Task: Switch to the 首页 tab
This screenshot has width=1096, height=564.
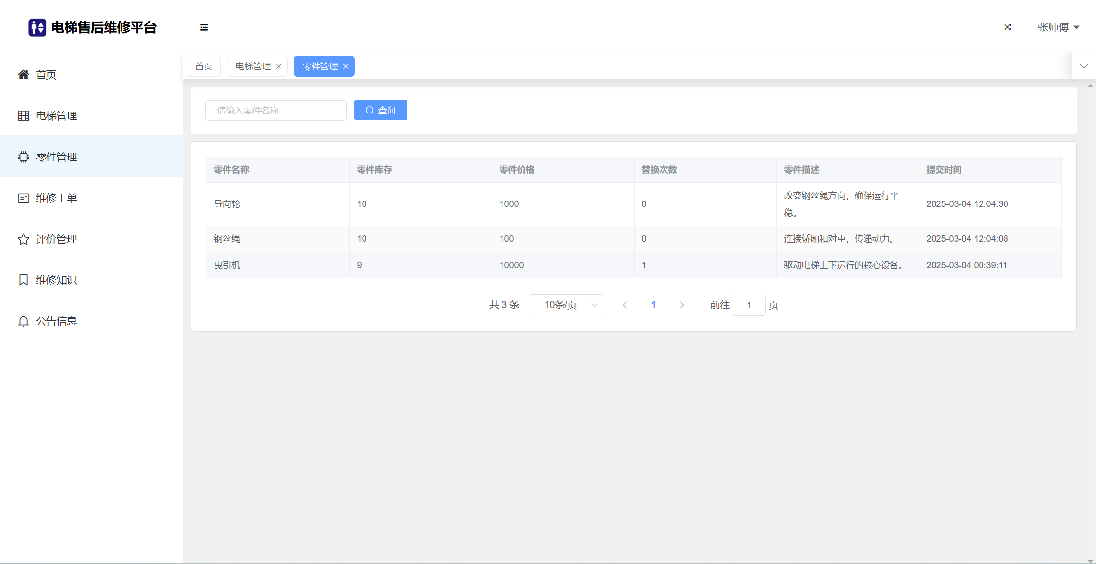Action: [204, 66]
